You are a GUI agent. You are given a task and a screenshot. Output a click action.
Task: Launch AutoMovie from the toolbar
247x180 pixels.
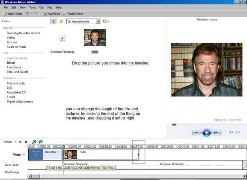tap(51, 14)
